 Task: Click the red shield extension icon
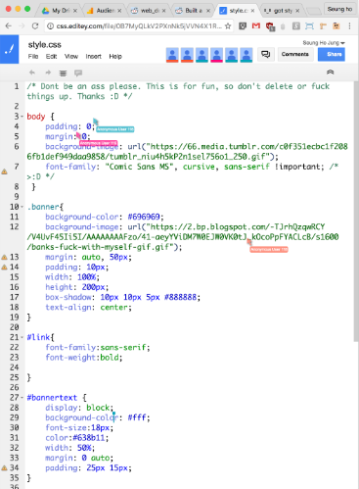[270, 26]
